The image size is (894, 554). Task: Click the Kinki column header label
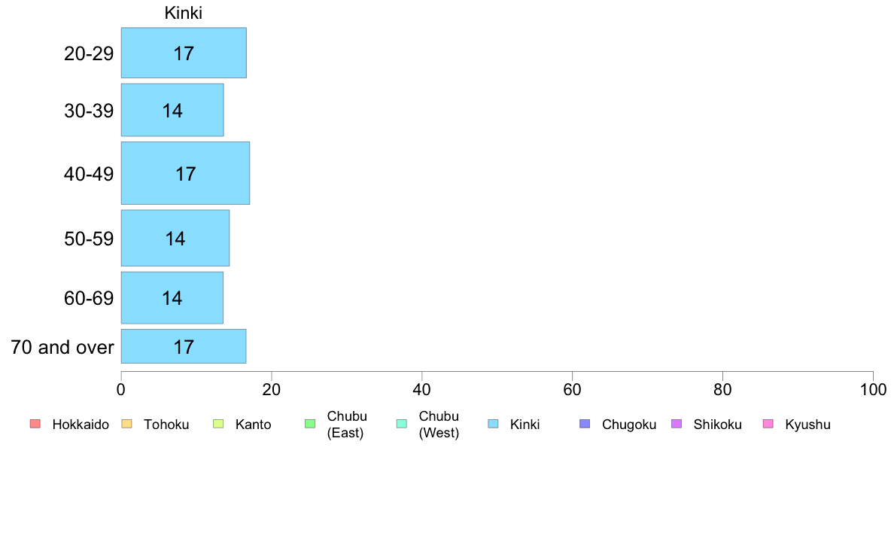click(184, 14)
